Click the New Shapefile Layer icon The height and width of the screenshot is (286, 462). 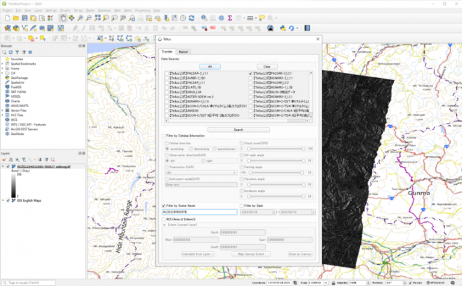(x=25, y=28)
